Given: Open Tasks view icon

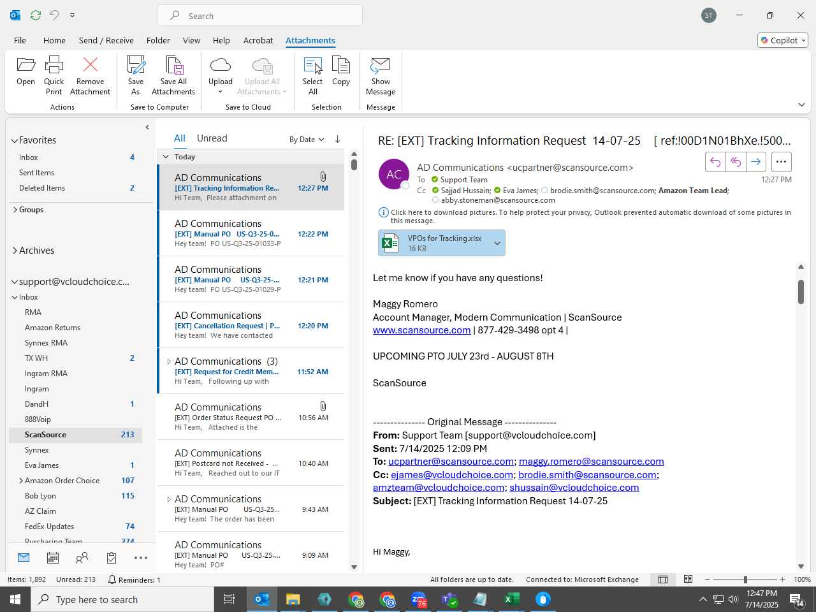Looking at the screenshot, I should pyautogui.click(x=112, y=558).
